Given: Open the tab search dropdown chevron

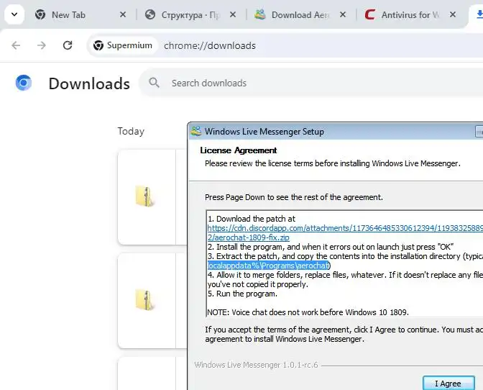Looking at the screenshot, I should tap(14, 14).
